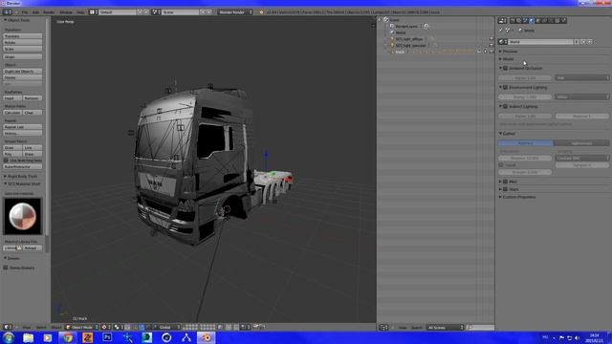Click the outliner editor type icon
This screenshot has width=612, height=344.
383,327
